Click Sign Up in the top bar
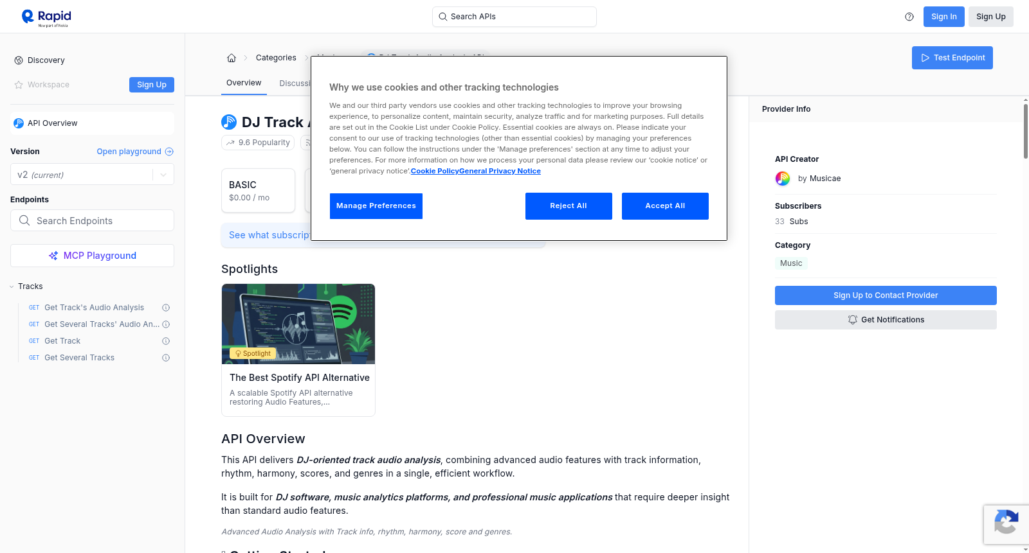Image resolution: width=1029 pixels, height=553 pixels. 991,17
